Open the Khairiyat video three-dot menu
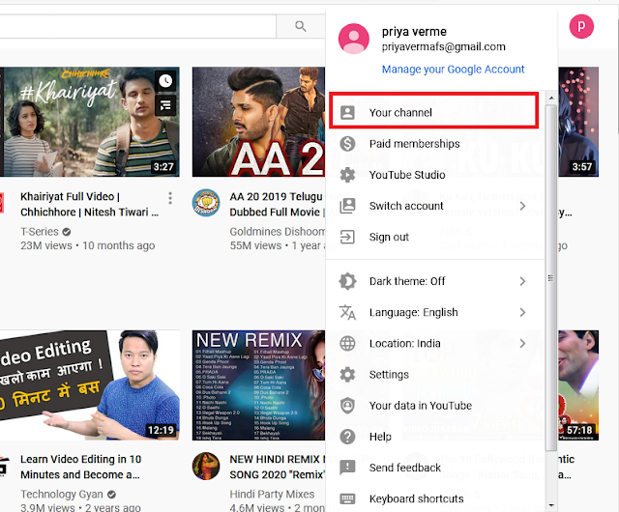The image size is (619, 512). point(170,198)
